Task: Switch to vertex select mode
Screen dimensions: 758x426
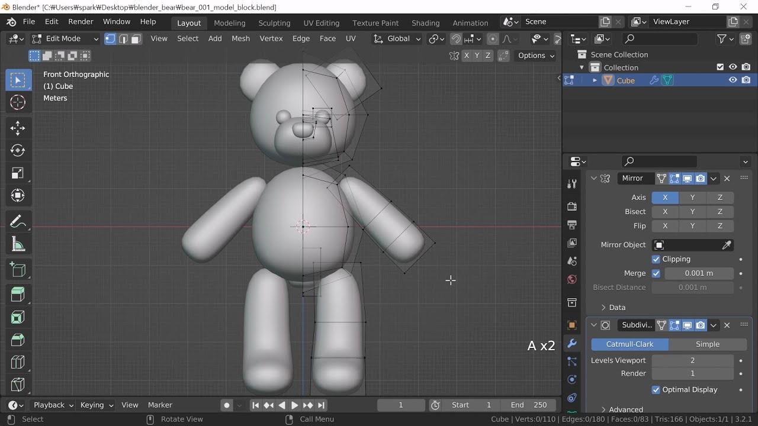Action: tap(110, 38)
